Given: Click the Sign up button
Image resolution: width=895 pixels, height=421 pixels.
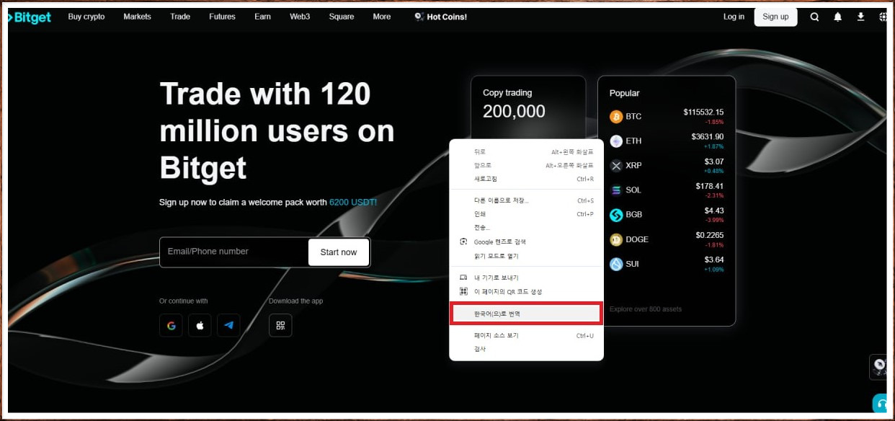Looking at the screenshot, I should click(775, 17).
